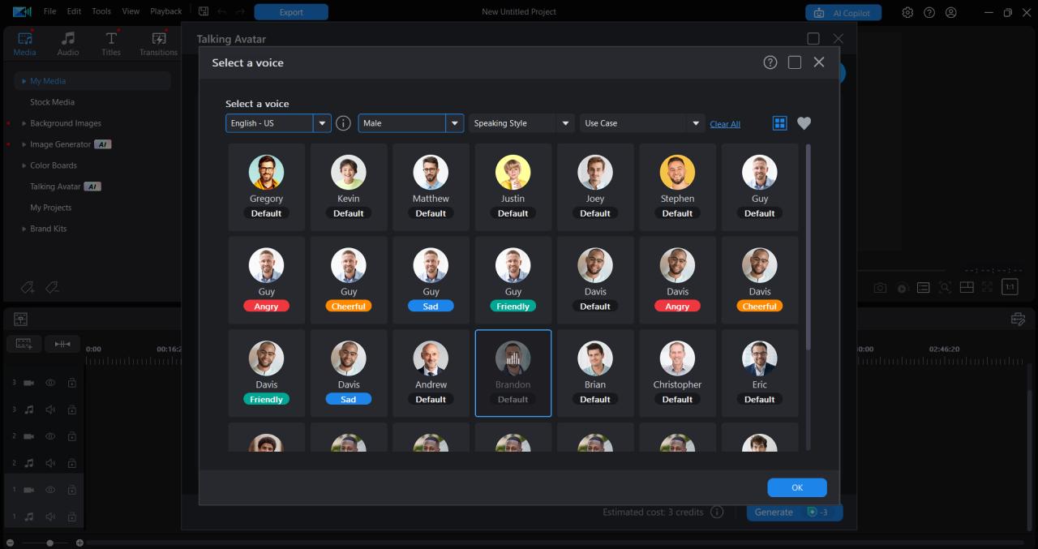The width and height of the screenshot is (1038, 549).
Task: Click the 1:1 aspect ratio icon
Action: pos(1008,286)
